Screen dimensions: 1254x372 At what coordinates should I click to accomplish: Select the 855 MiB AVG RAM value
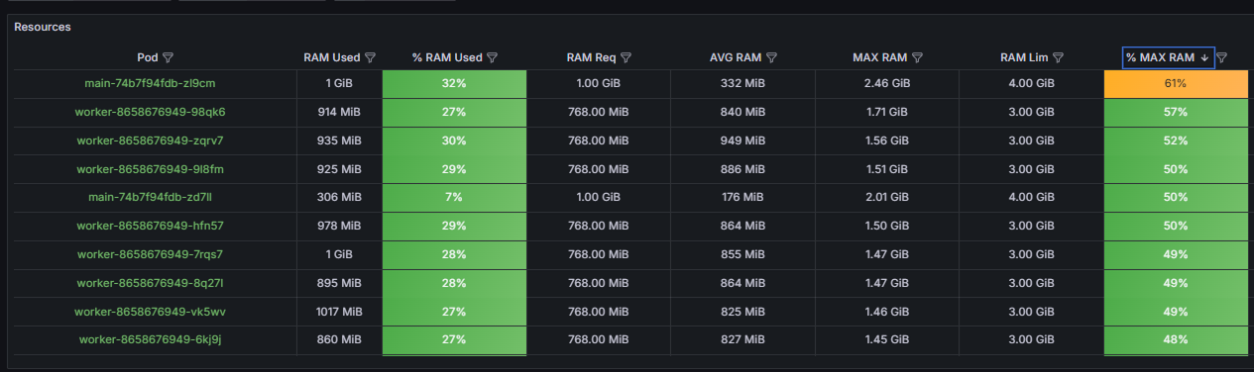[742, 254]
